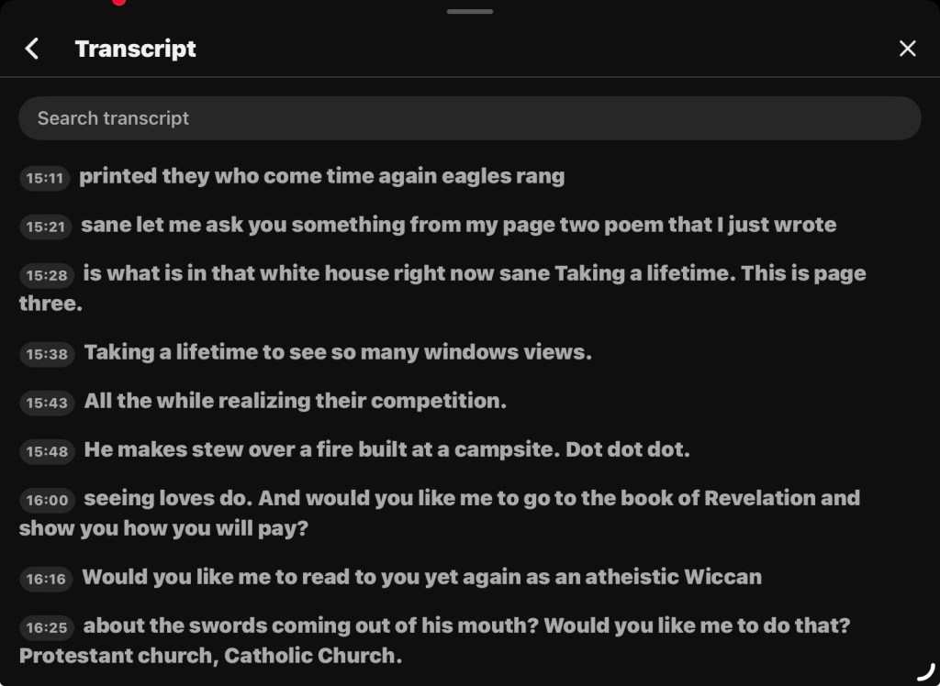
Task: Select line "All the while realizing their competition"
Action: pyautogui.click(x=295, y=401)
